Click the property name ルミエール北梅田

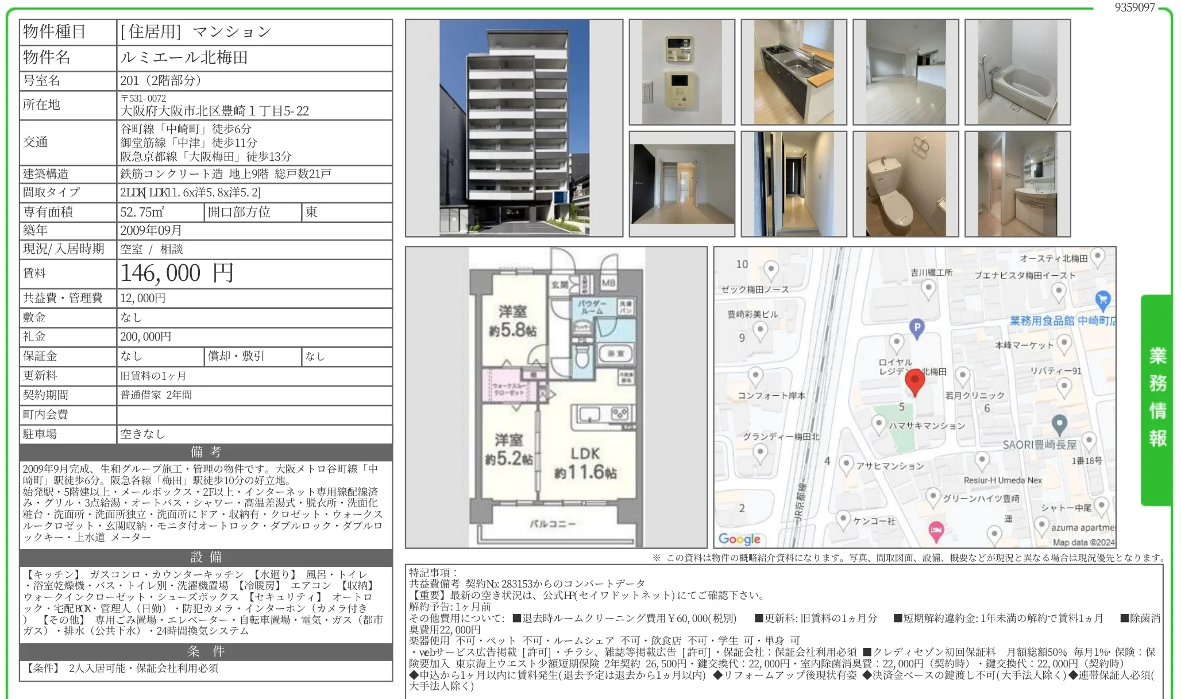(184, 57)
